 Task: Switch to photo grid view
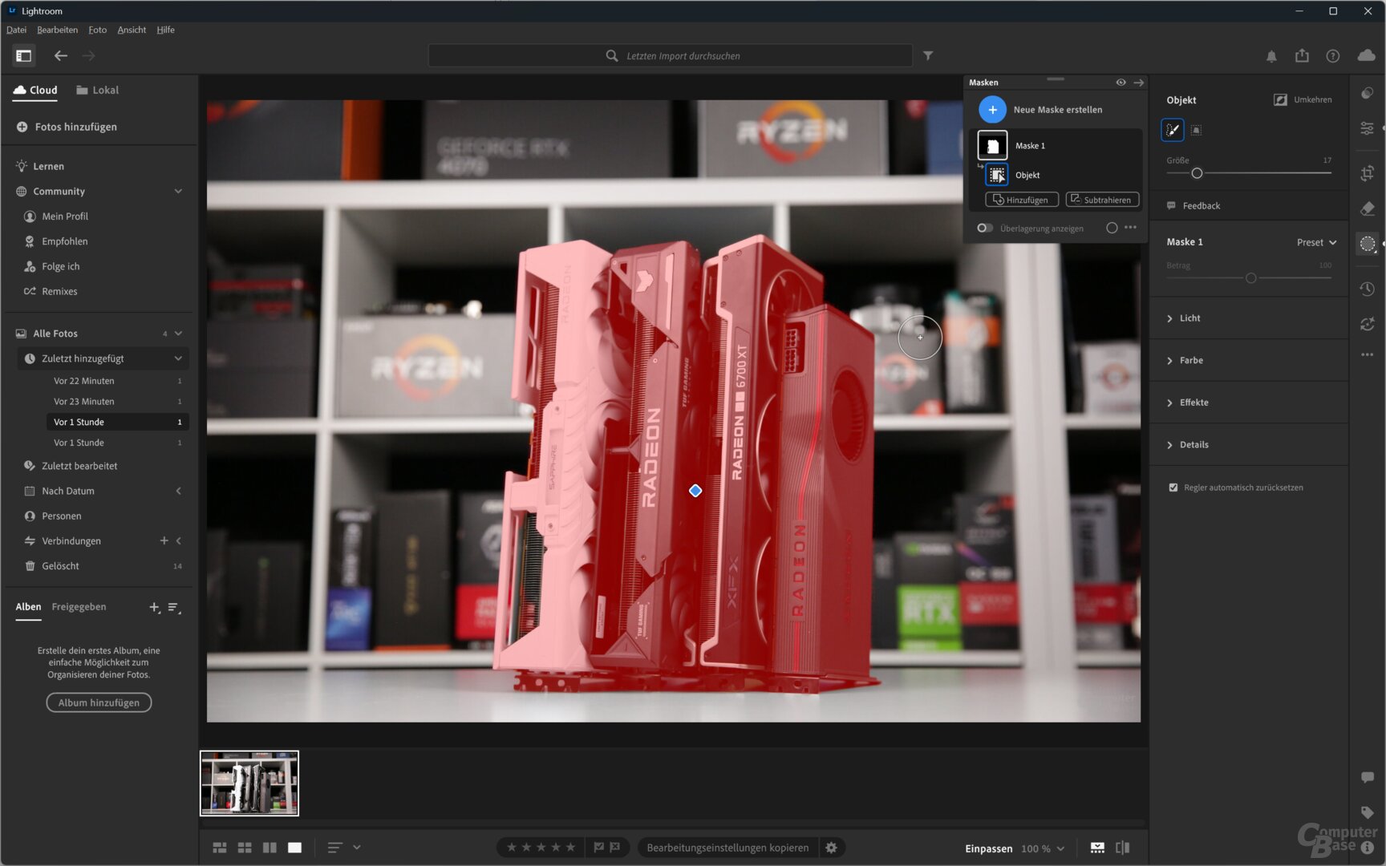pos(219,848)
